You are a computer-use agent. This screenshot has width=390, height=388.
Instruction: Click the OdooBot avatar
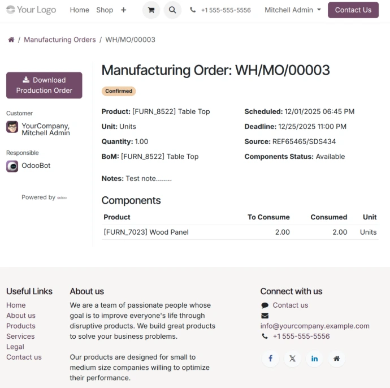tap(12, 166)
